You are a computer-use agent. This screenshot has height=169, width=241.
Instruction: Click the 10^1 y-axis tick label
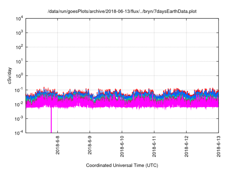[x=20, y=61]
